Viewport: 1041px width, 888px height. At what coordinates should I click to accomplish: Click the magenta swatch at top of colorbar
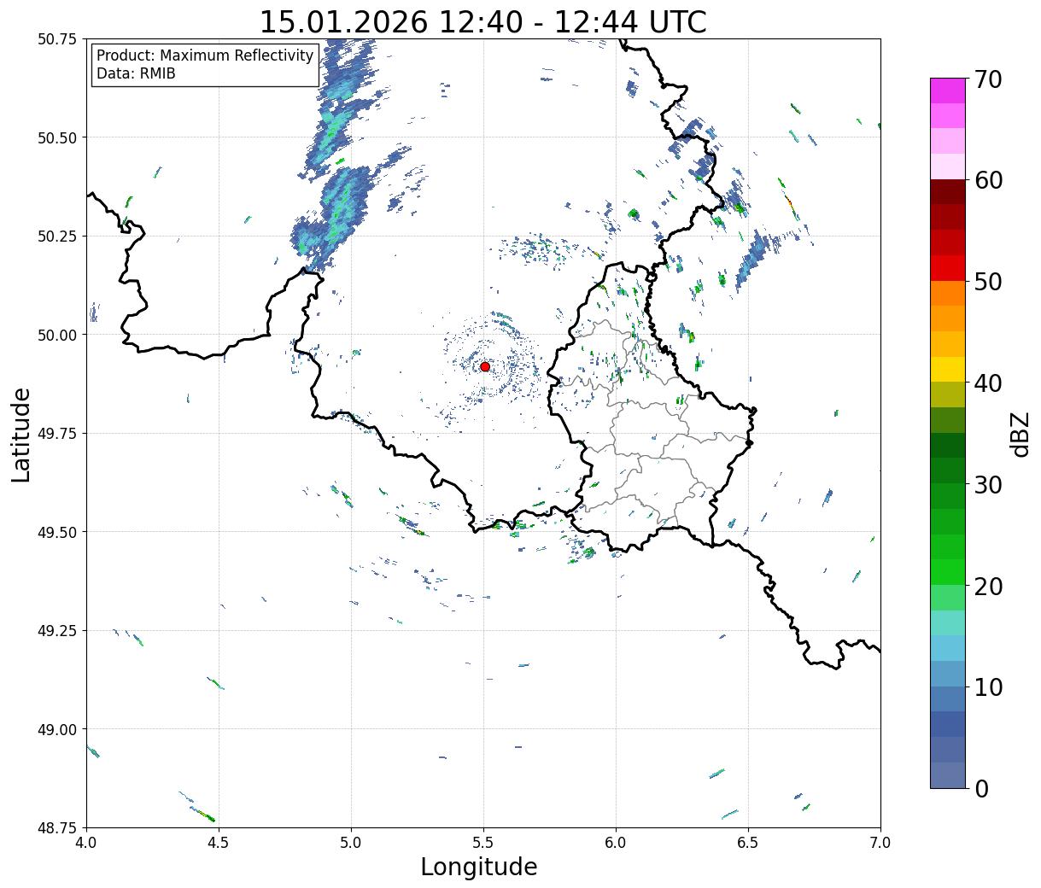pyautogui.click(x=948, y=91)
